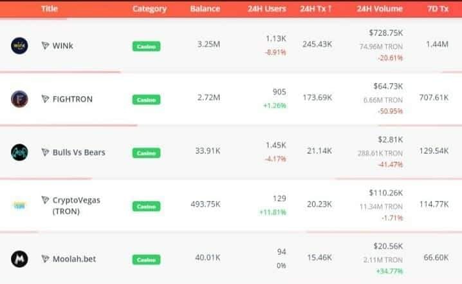Sort the table by Balance header

205,9
